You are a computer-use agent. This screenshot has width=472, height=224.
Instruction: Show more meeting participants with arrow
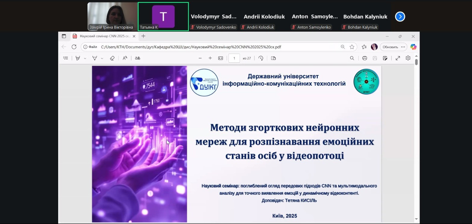click(x=400, y=17)
